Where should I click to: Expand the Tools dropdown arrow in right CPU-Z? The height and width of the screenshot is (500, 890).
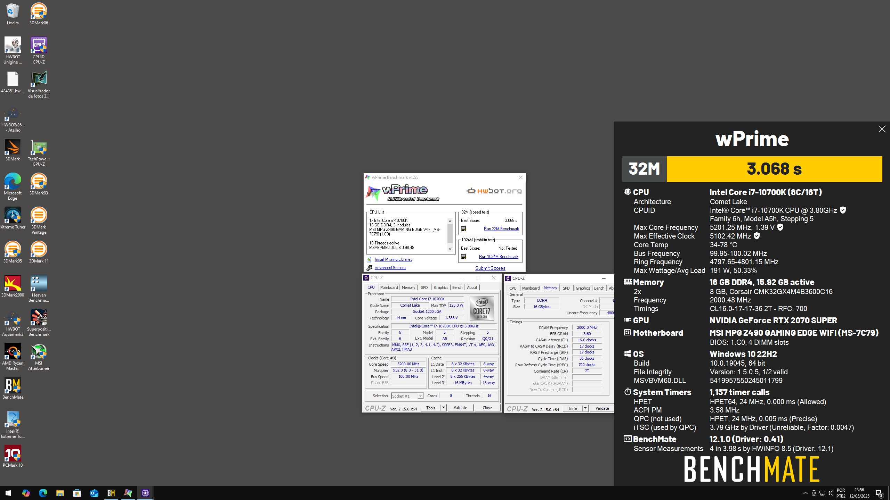[x=585, y=408]
